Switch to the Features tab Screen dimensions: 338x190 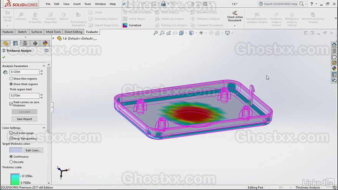8,32
